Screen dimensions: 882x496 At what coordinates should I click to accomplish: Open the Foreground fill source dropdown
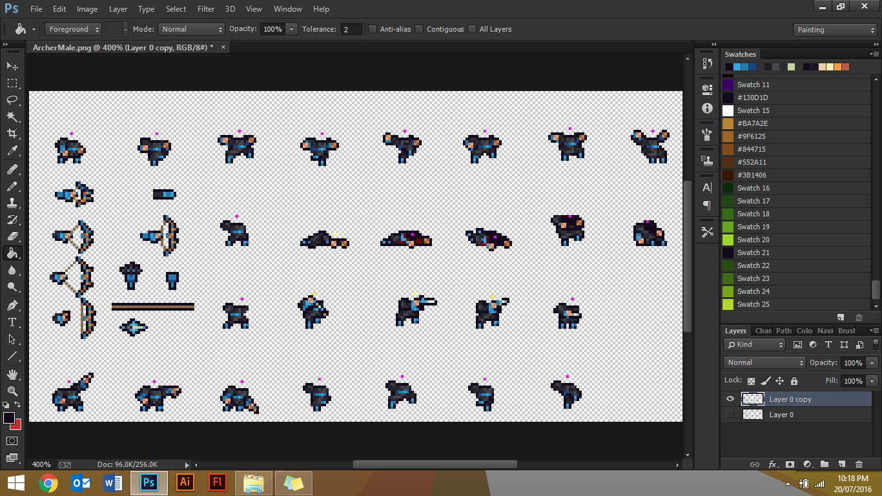[x=73, y=29]
